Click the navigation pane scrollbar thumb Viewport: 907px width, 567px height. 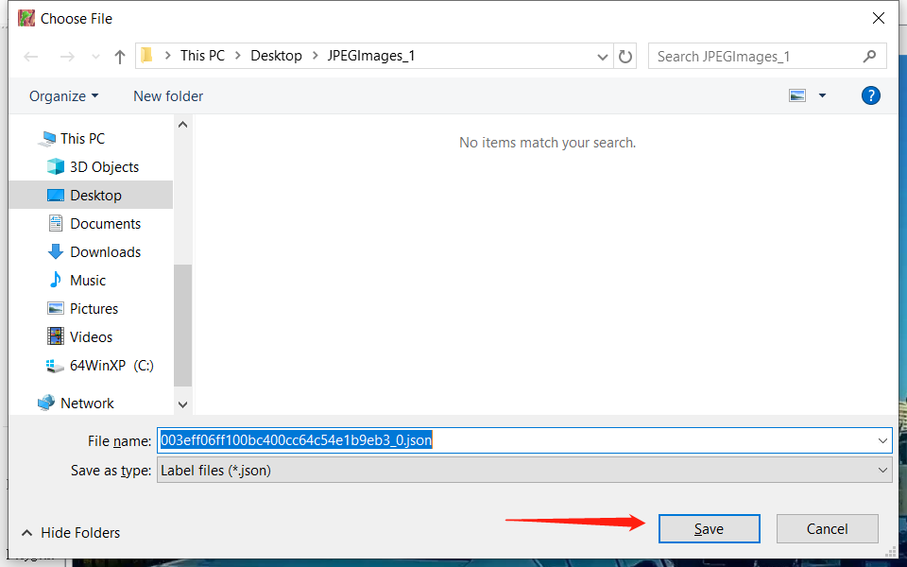(182, 325)
